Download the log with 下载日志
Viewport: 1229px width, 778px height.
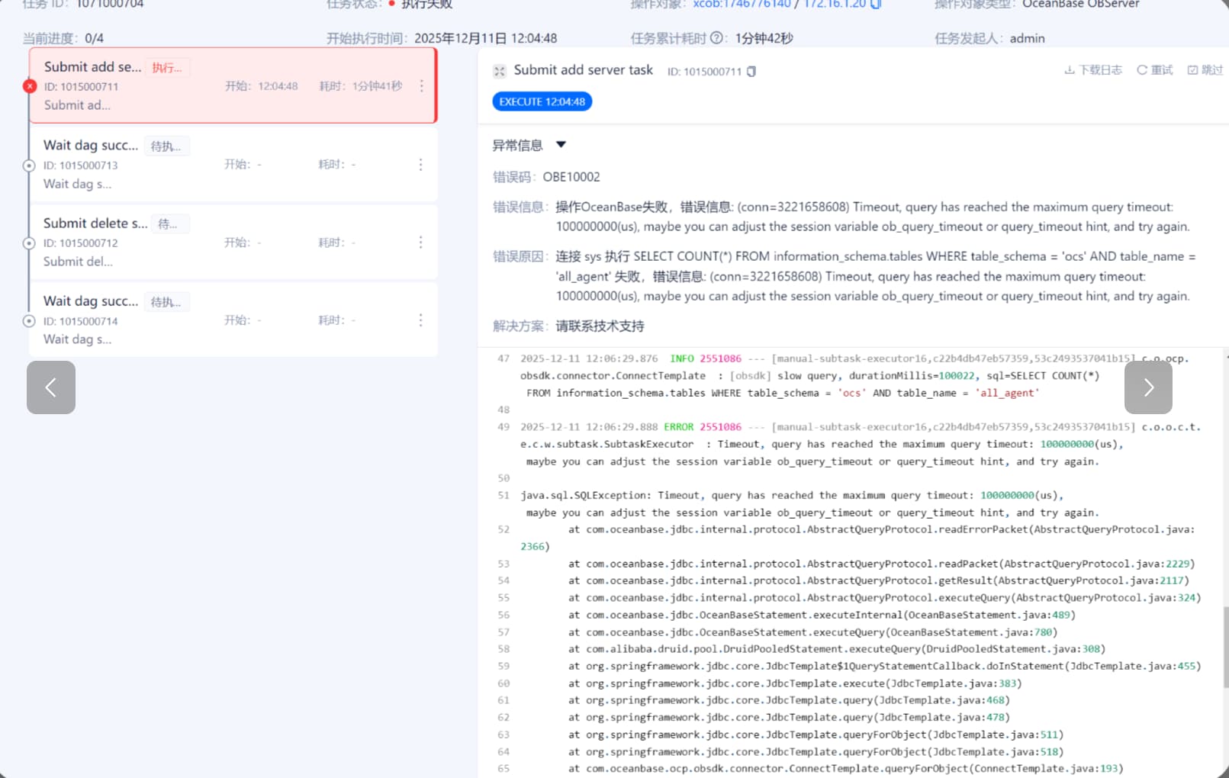coord(1093,70)
